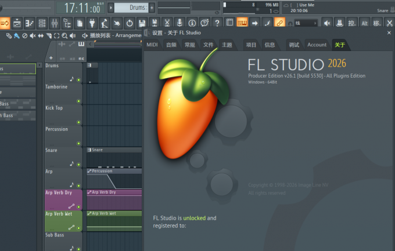
Task: Open project info circled-i icon
Action: 192,23
